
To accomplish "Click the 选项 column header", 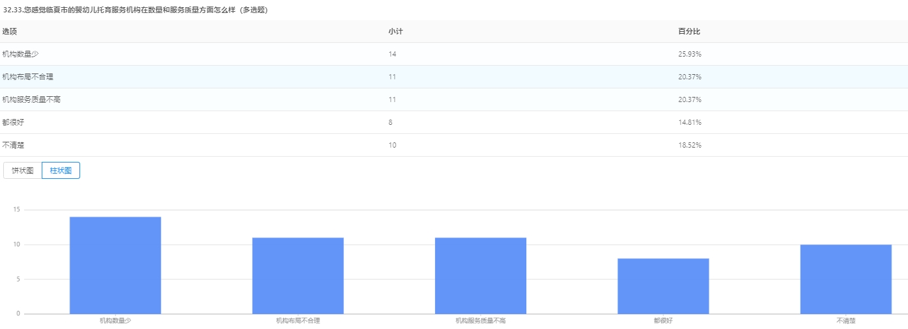I will point(9,31).
